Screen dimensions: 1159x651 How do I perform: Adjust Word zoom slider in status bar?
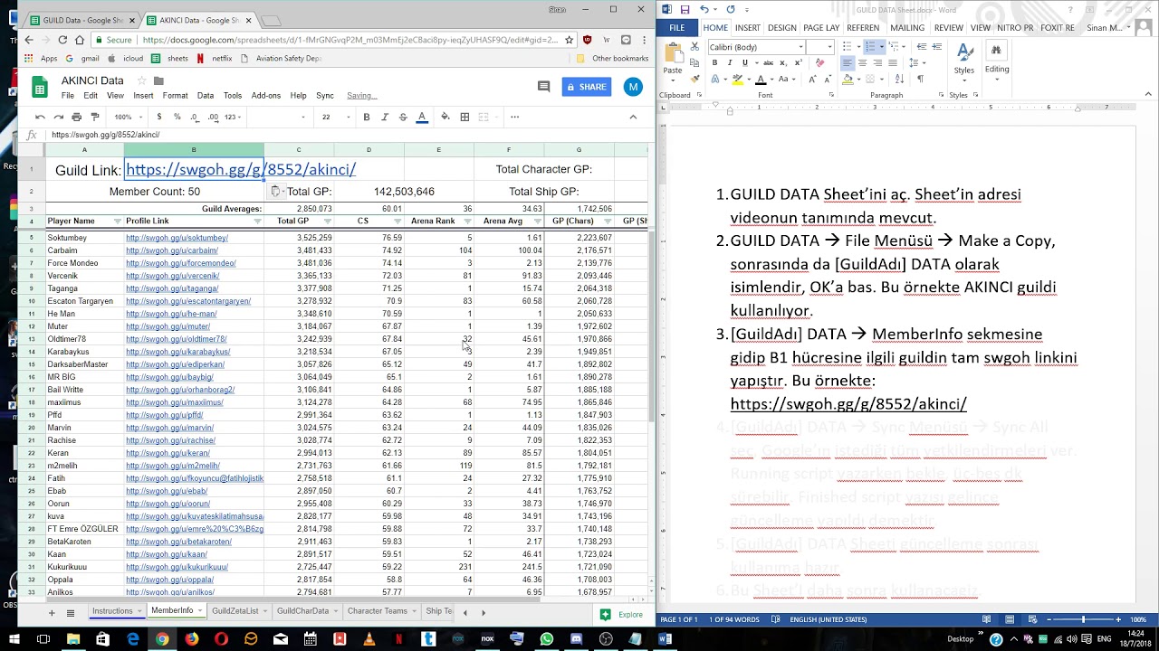click(1083, 619)
